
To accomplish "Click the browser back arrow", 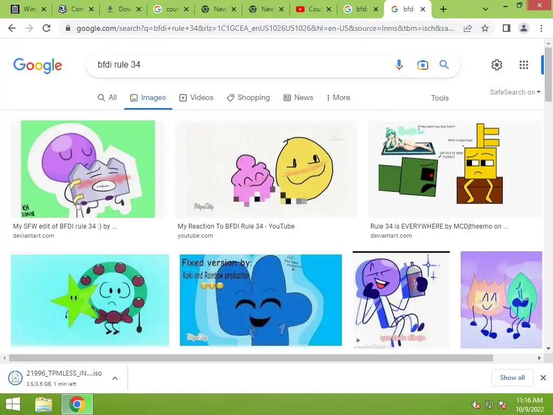I will click(x=12, y=28).
